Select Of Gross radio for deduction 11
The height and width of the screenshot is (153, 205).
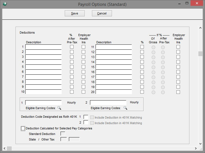[154, 47]
